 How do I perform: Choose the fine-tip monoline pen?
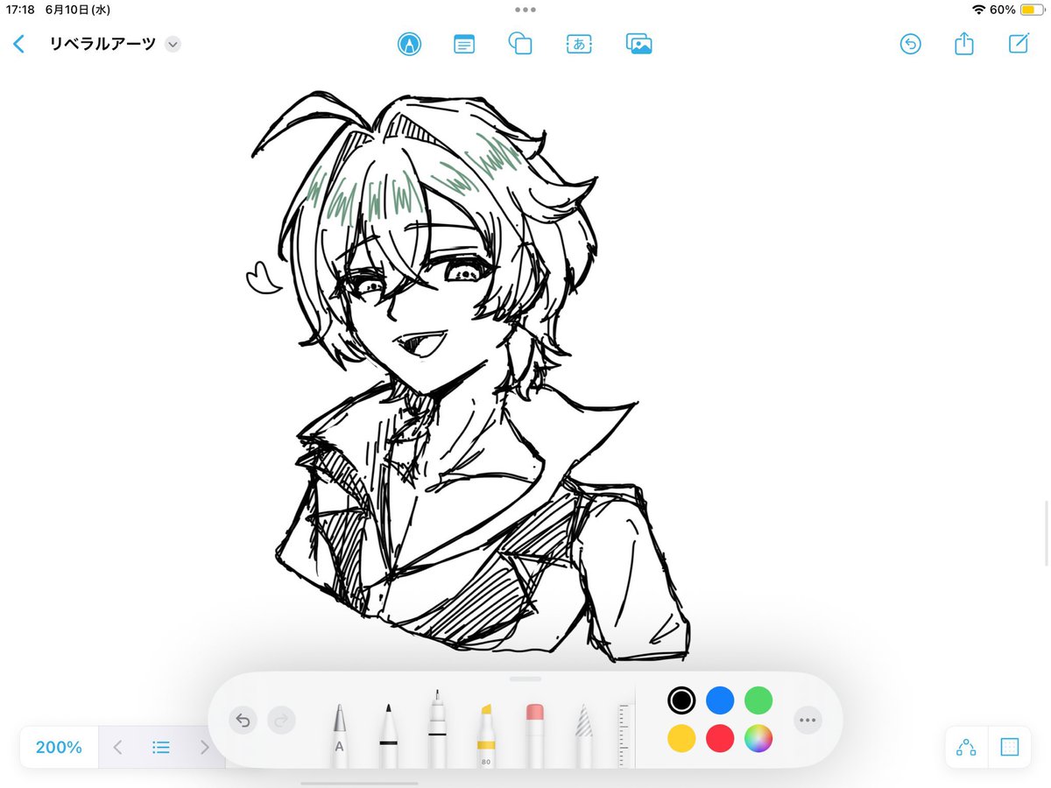pyautogui.click(x=437, y=728)
